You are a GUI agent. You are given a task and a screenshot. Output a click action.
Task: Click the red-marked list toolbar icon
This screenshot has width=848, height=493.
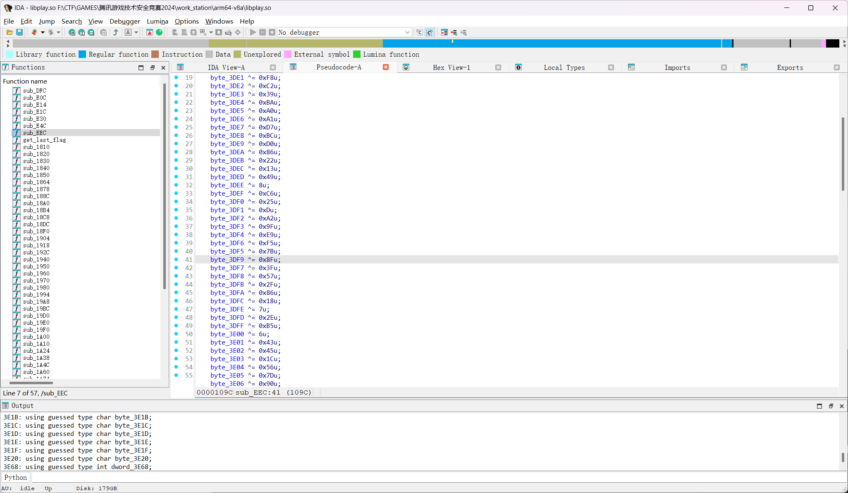(444, 32)
